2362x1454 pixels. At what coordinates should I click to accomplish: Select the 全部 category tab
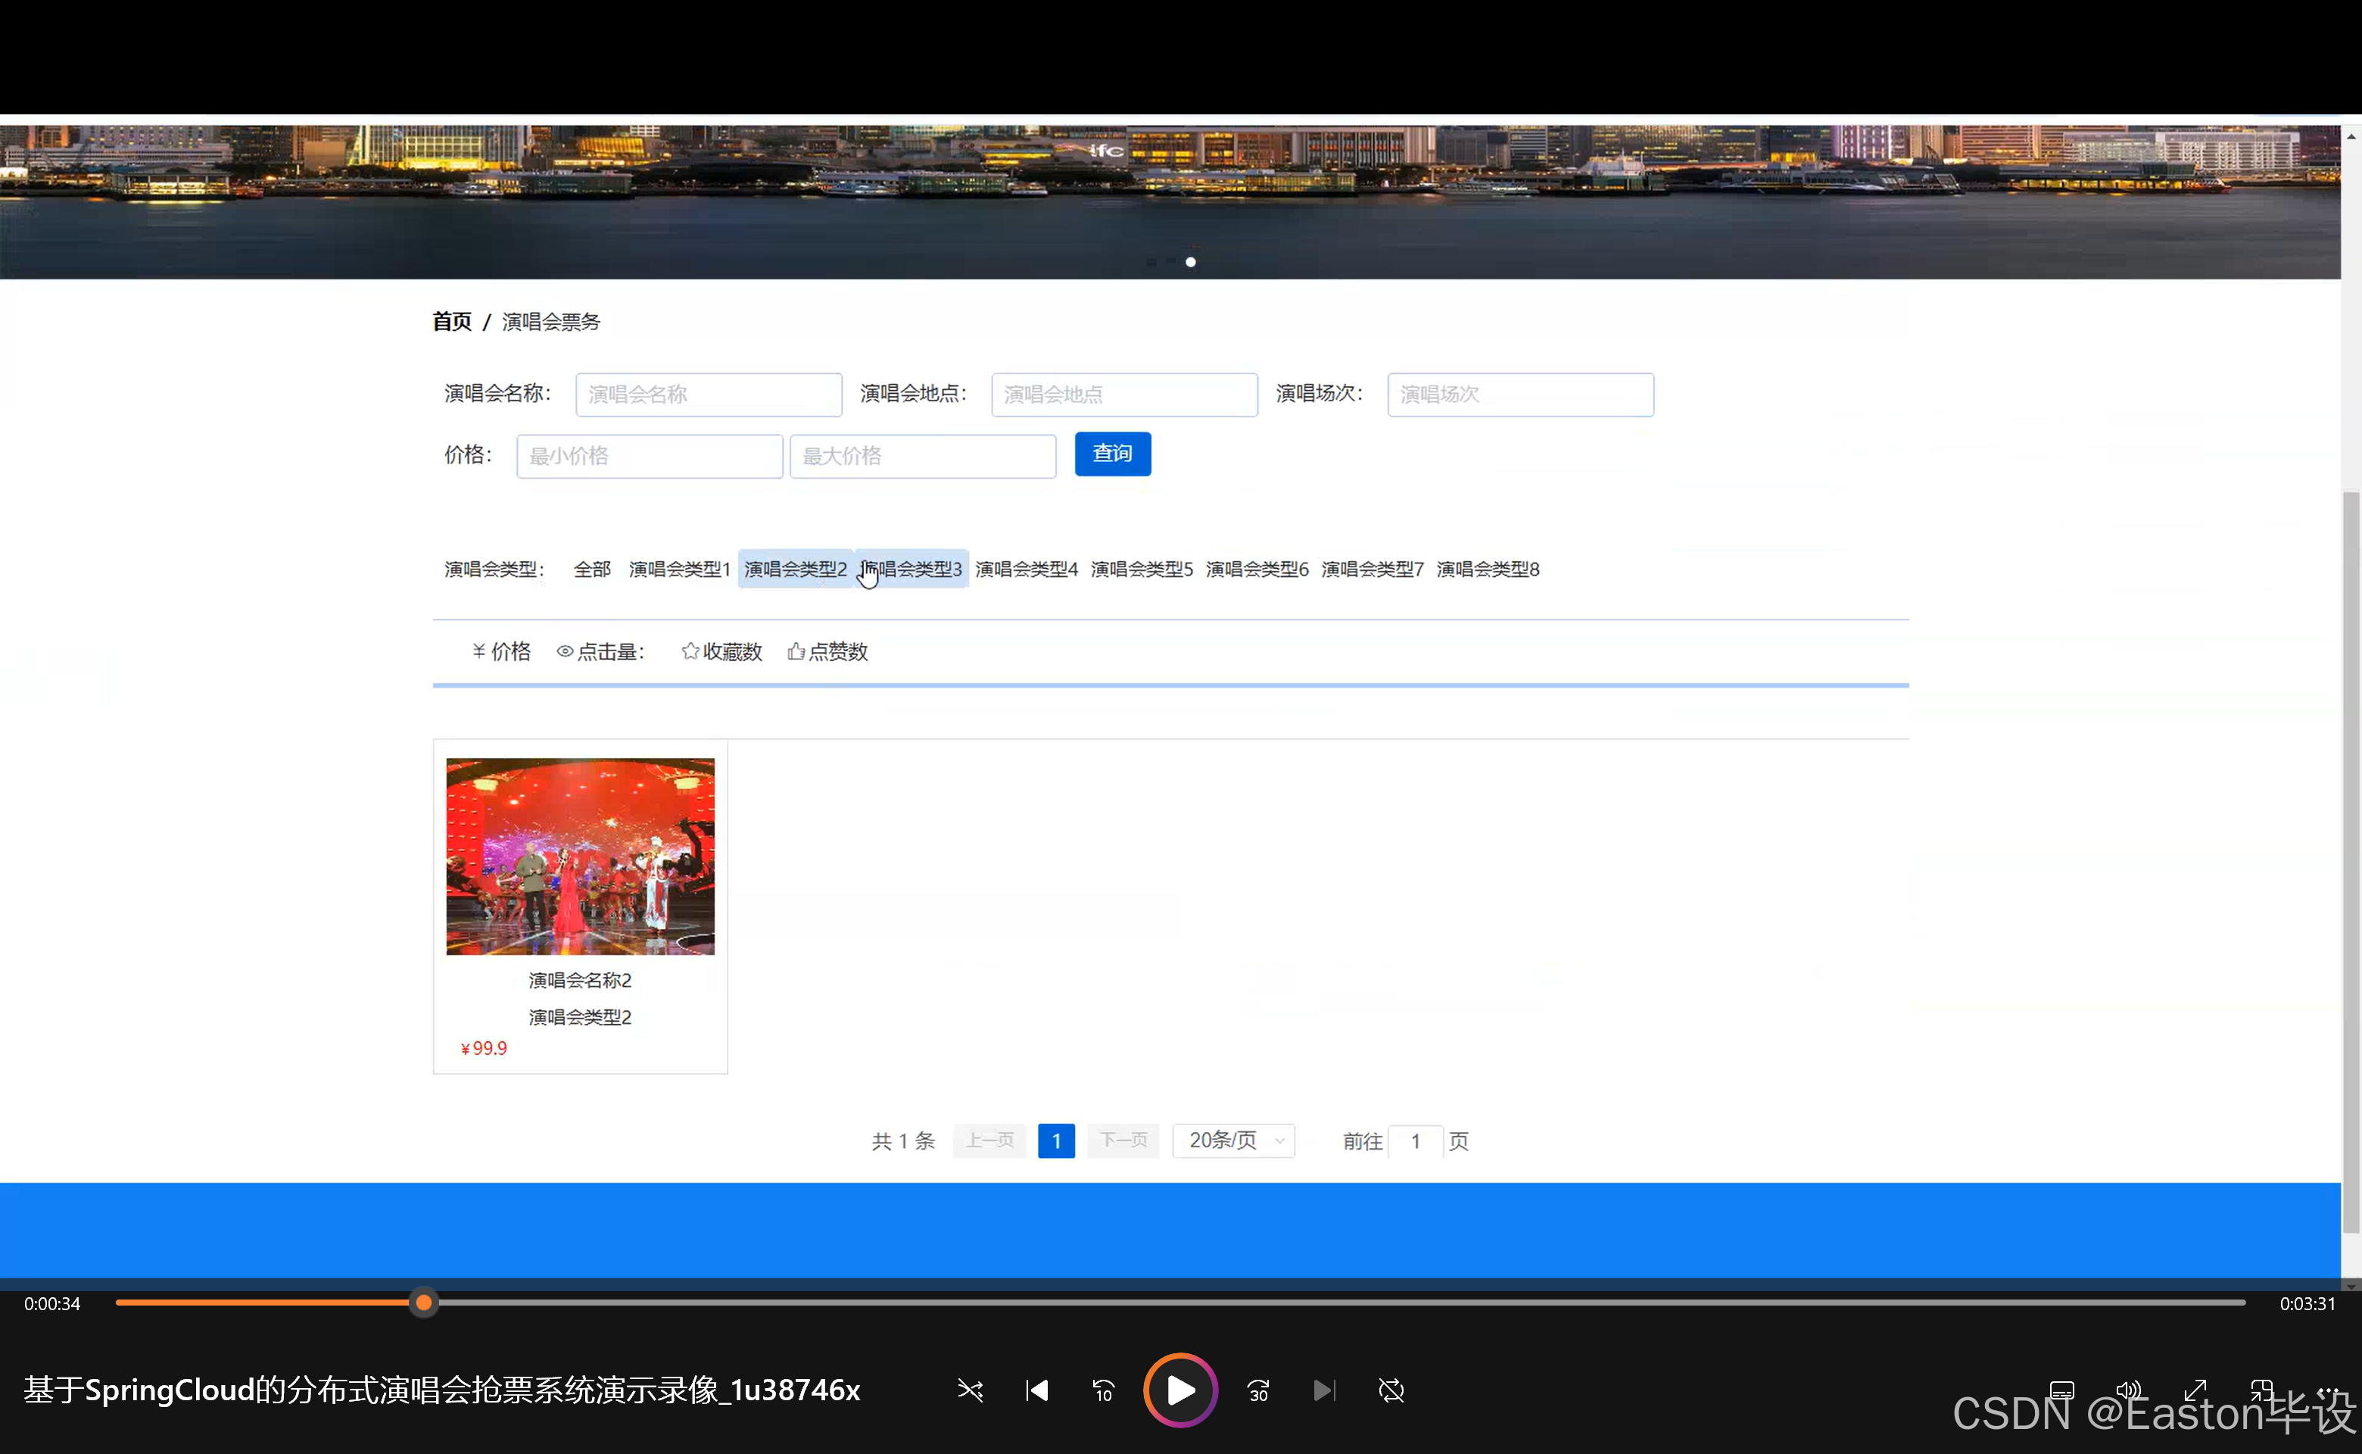click(x=591, y=568)
